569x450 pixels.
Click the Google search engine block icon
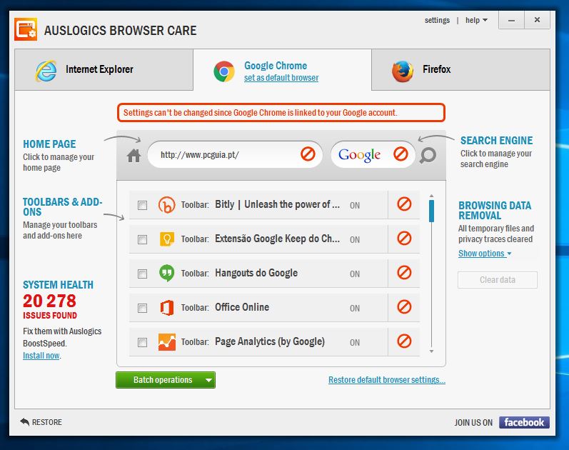[401, 154]
